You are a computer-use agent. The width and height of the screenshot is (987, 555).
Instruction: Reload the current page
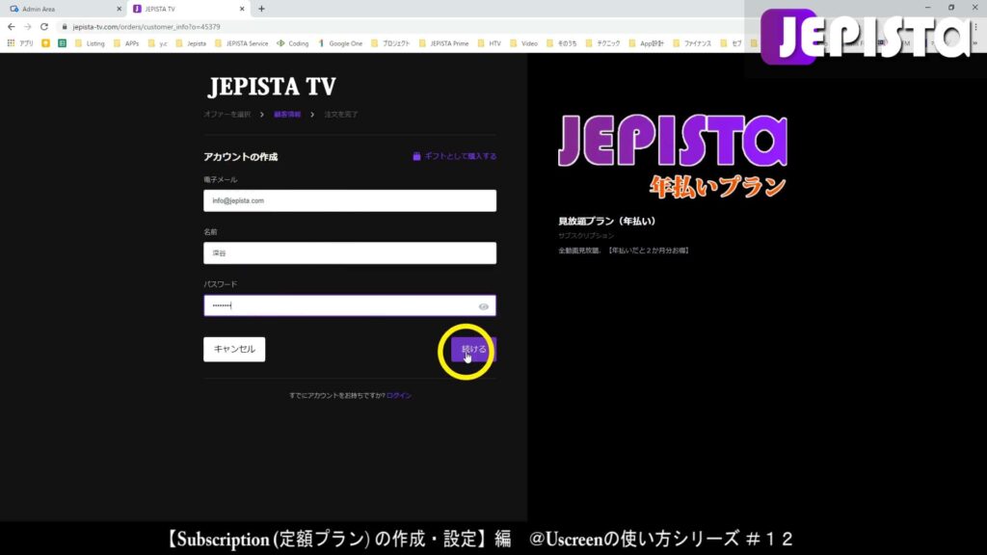44,27
